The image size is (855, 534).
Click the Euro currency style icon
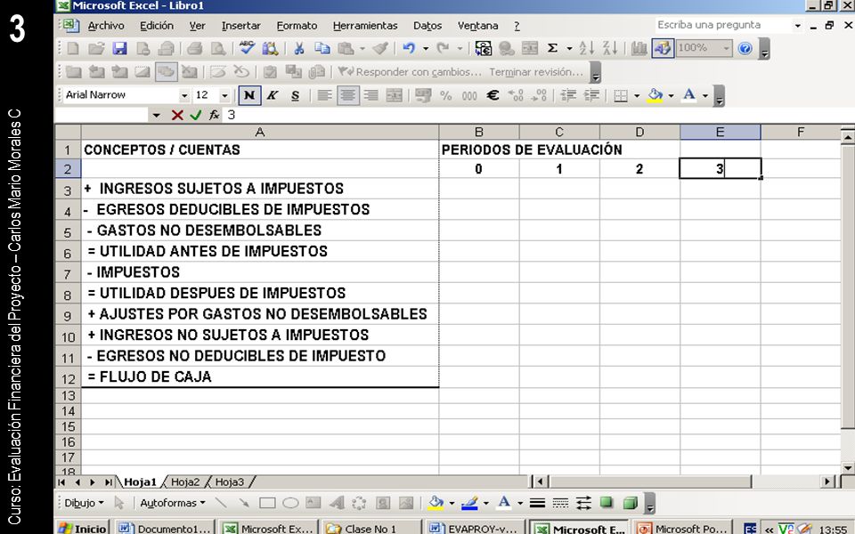coord(493,95)
